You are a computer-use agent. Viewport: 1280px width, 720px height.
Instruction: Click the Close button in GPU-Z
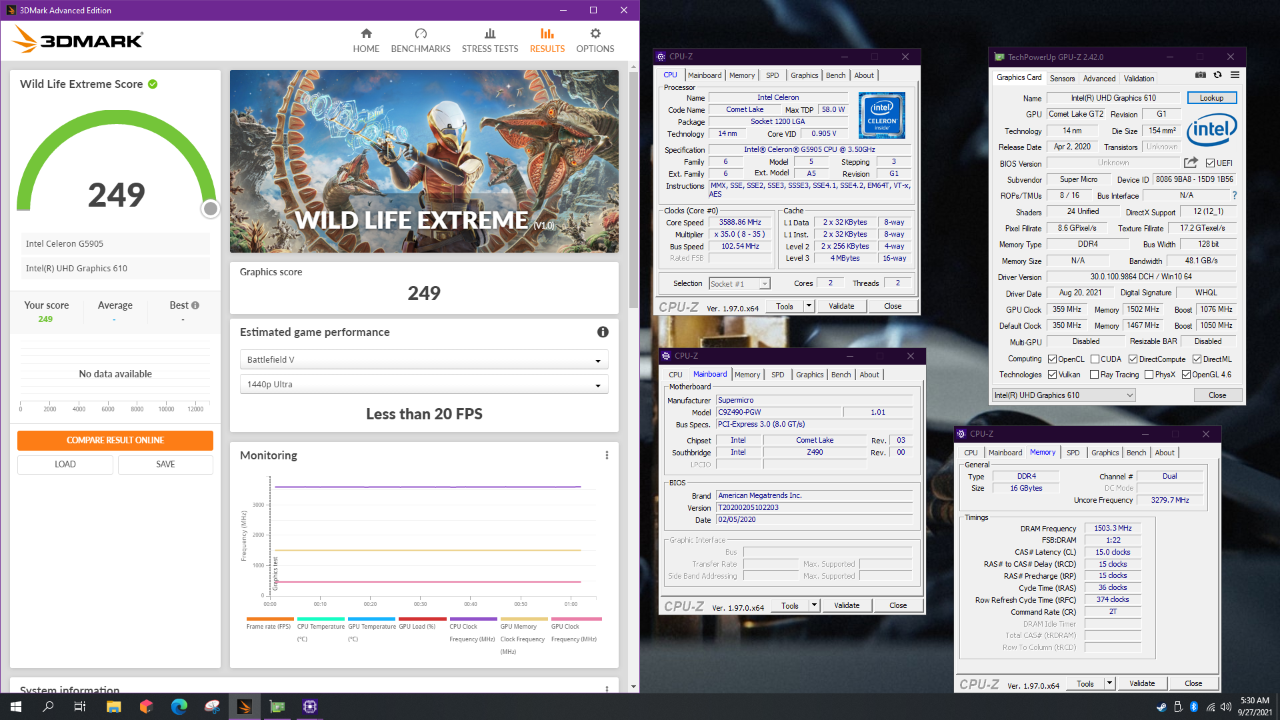[x=1217, y=395]
